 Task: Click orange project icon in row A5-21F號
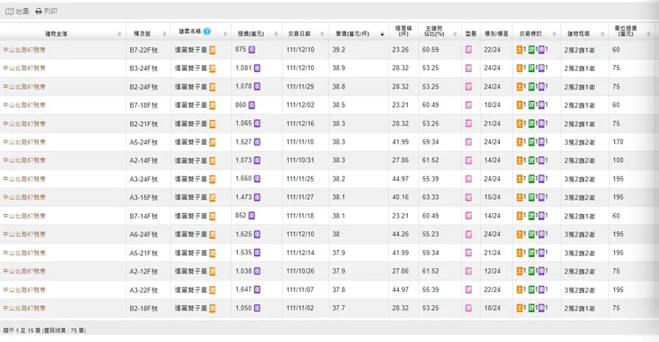[213, 253]
